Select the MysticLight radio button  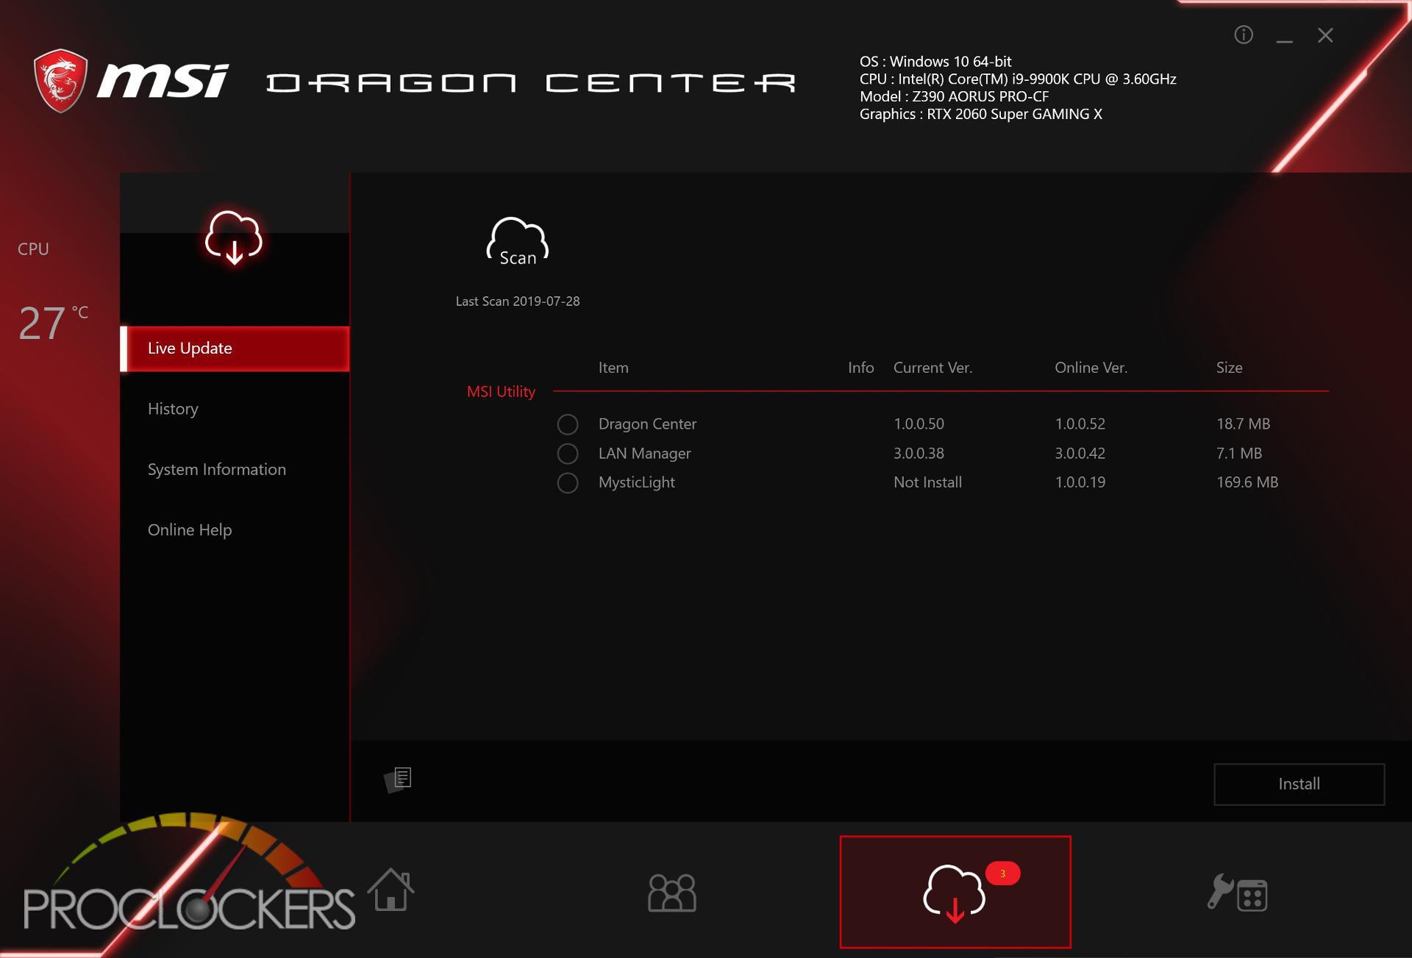tap(568, 483)
